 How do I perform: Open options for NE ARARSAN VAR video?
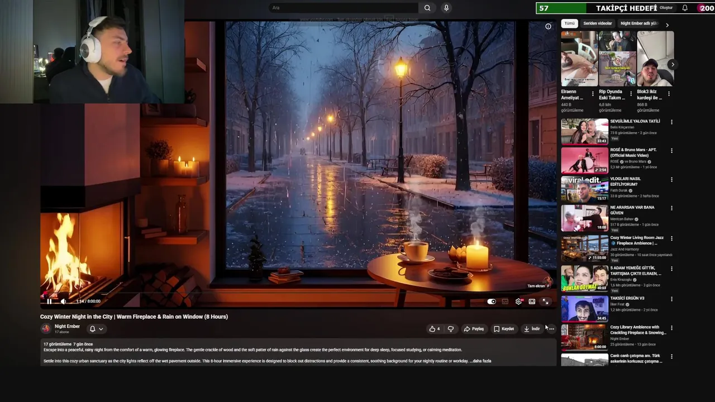click(671, 209)
